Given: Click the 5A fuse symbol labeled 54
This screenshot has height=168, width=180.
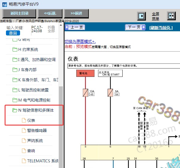Looking at the screenshot, I should 110,93.
